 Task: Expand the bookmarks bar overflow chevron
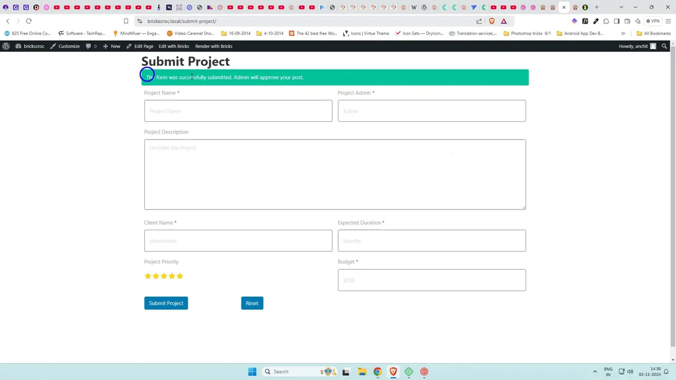click(623, 33)
